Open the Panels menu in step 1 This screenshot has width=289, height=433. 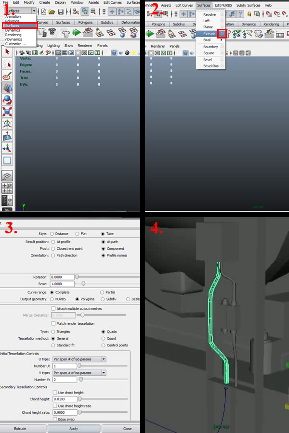click(x=102, y=46)
